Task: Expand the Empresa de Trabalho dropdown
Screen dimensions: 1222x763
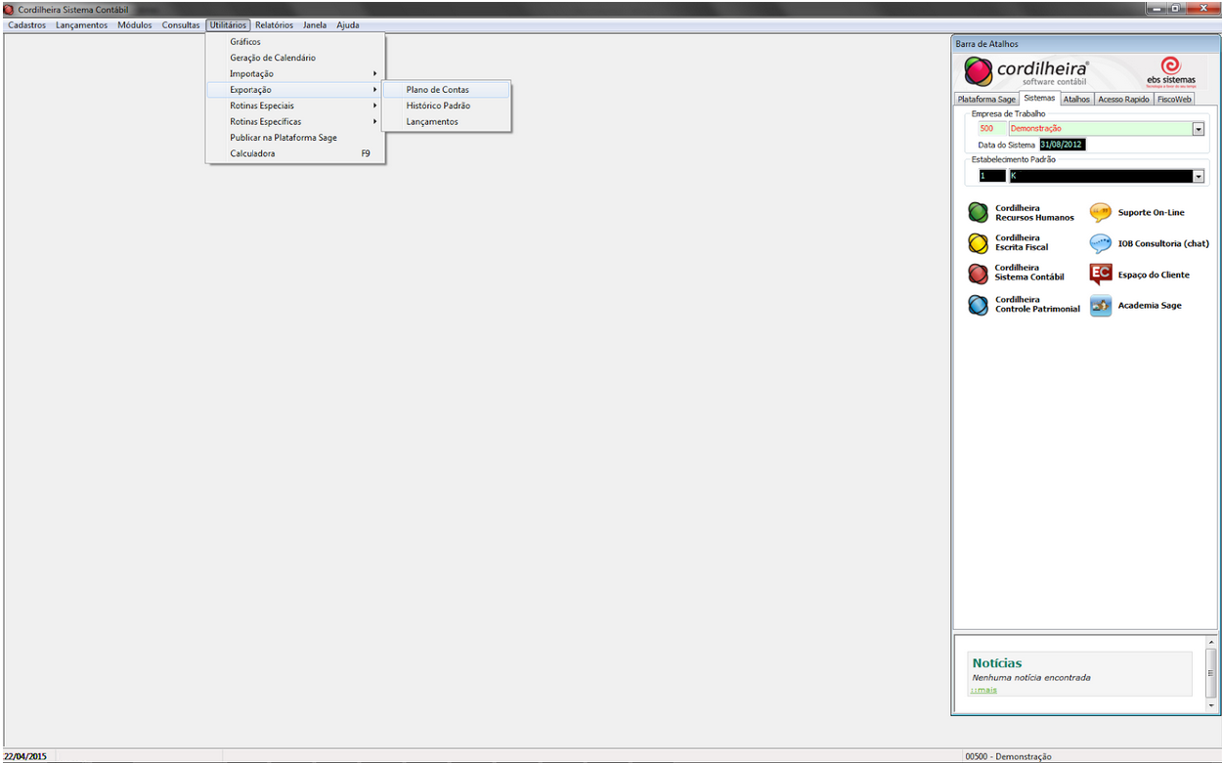Action: (x=1198, y=129)
